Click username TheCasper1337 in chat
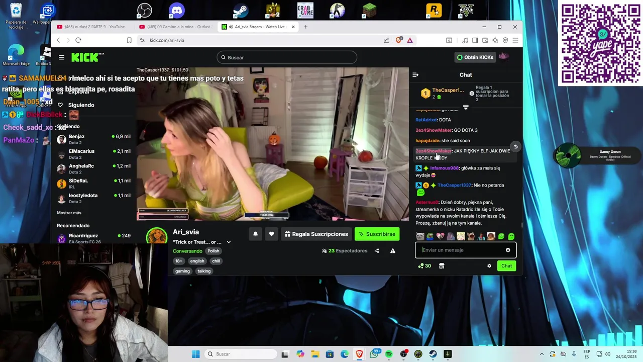Image resolution: width=643 pixels, height=362 pixels. [x=455, y=185]
